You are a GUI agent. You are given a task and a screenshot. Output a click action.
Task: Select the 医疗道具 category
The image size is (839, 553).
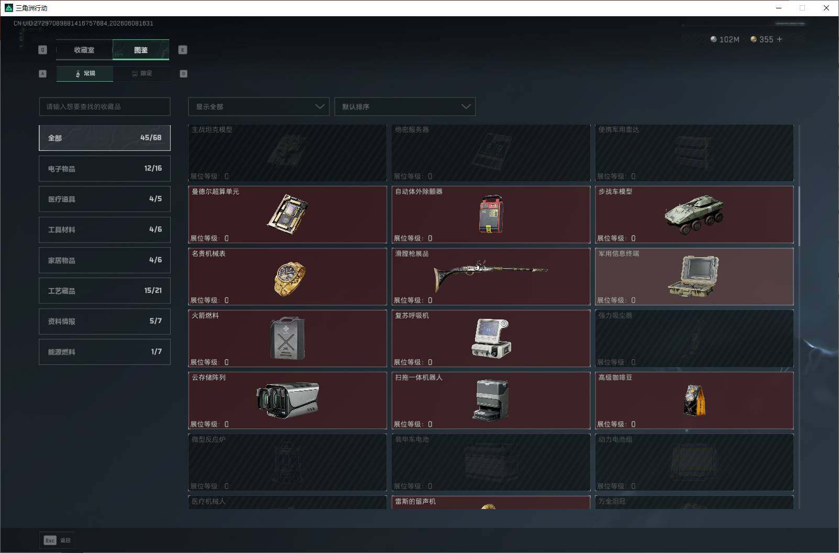(105, 199)
